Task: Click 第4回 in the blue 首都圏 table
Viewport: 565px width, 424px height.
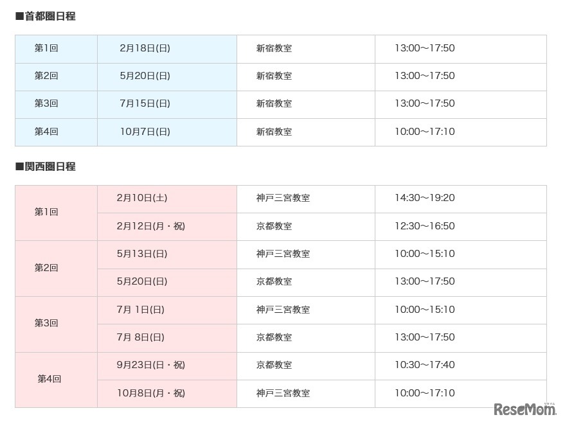Action: 46,132
